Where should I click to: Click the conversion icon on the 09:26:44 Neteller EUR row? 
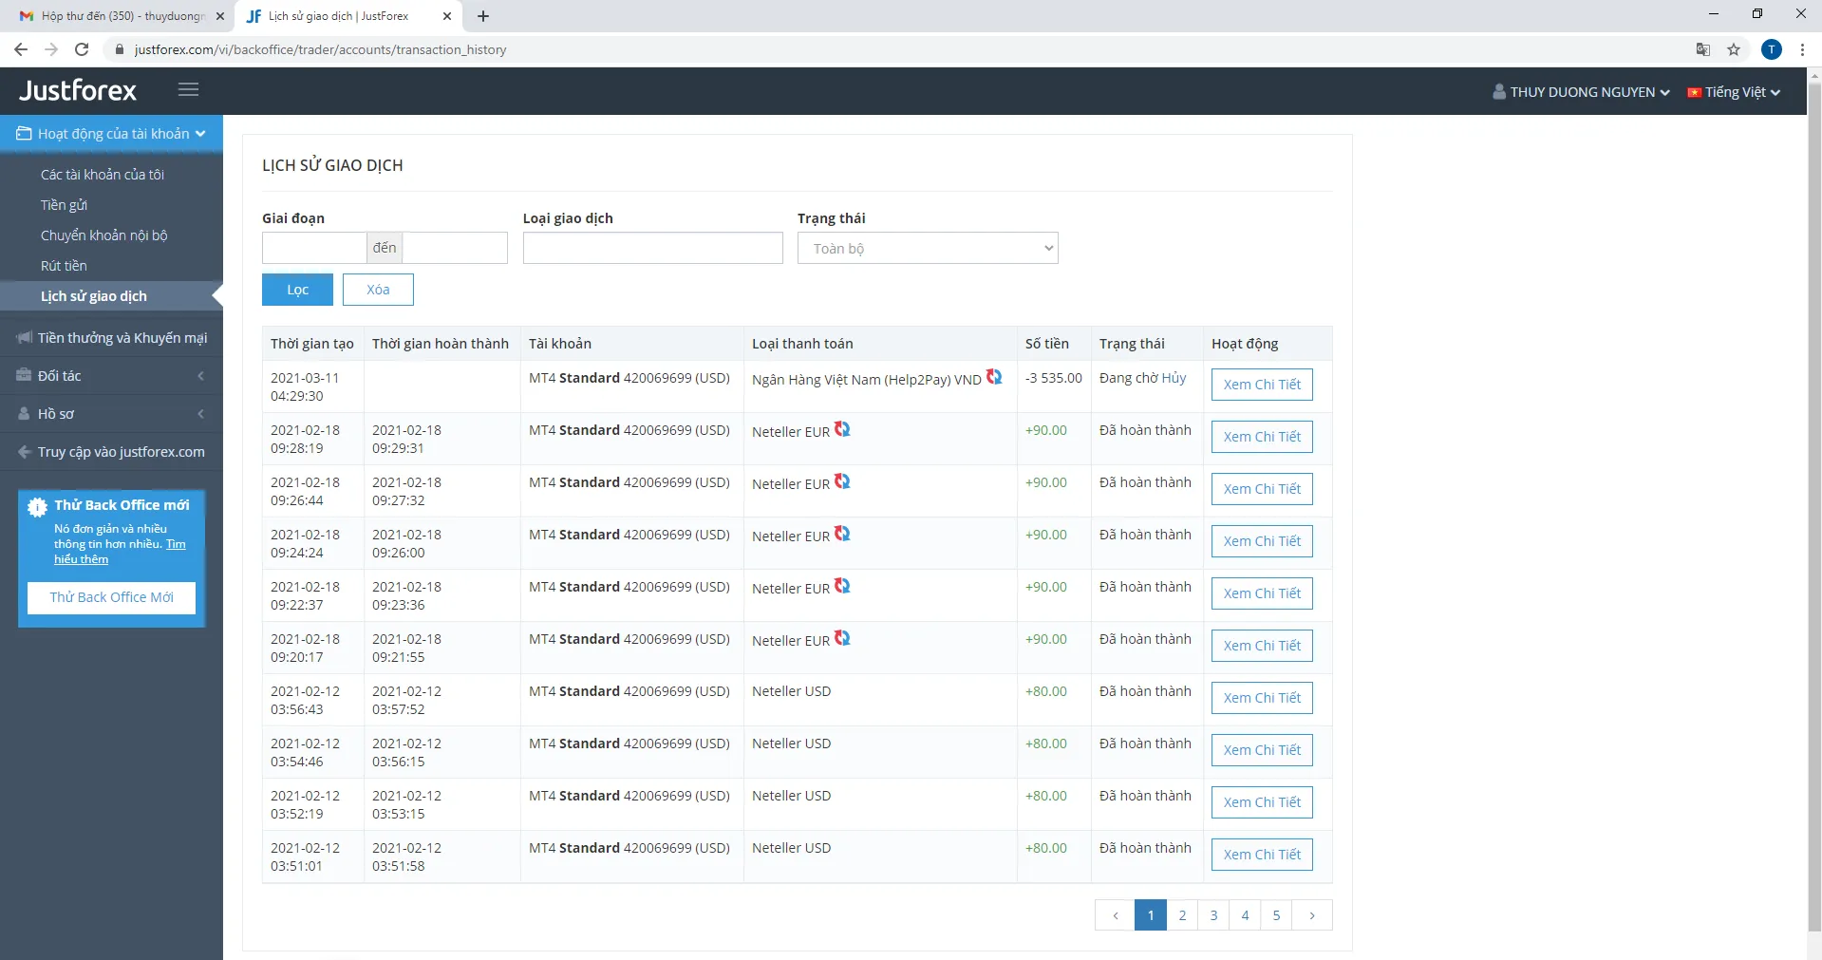(842, 481)
